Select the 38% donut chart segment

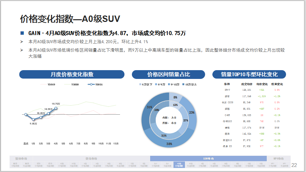(x=169, y=141)
